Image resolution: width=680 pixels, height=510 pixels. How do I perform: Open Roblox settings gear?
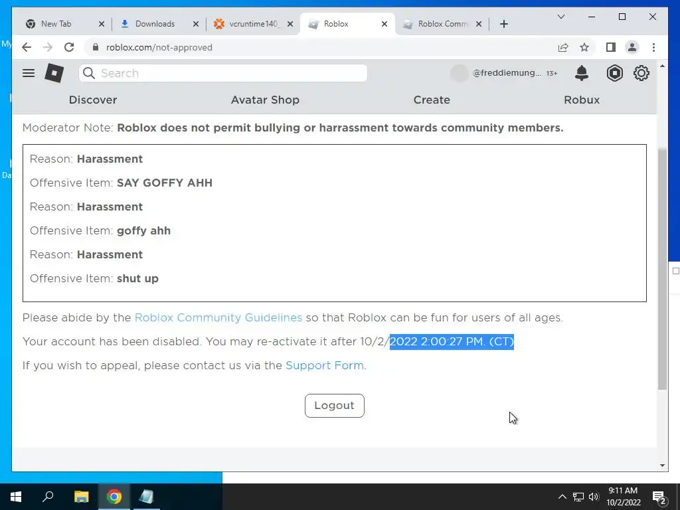[641, 73]
